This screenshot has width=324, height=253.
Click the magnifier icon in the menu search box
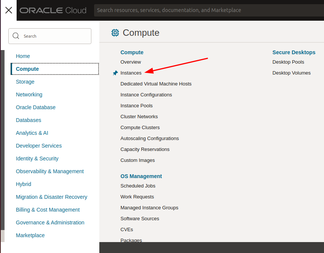pos(16,36)
